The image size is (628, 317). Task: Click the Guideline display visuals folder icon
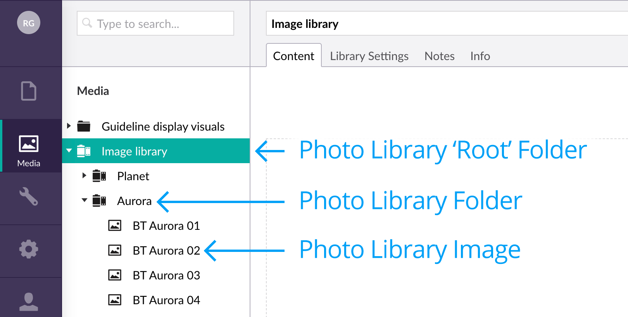point(84,126)
